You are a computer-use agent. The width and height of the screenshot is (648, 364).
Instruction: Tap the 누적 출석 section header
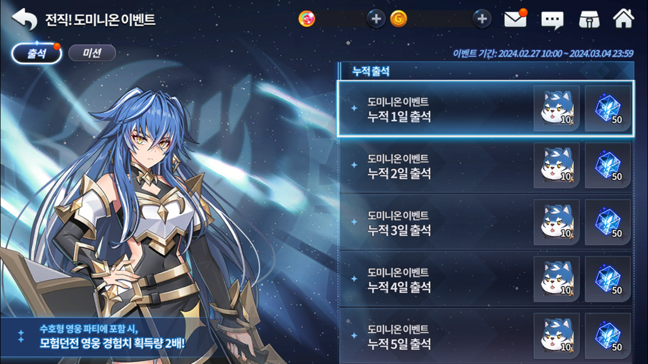[486, 71]
